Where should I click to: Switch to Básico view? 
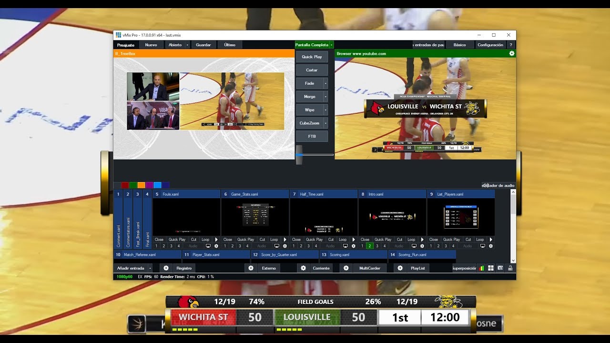[460, 45]
